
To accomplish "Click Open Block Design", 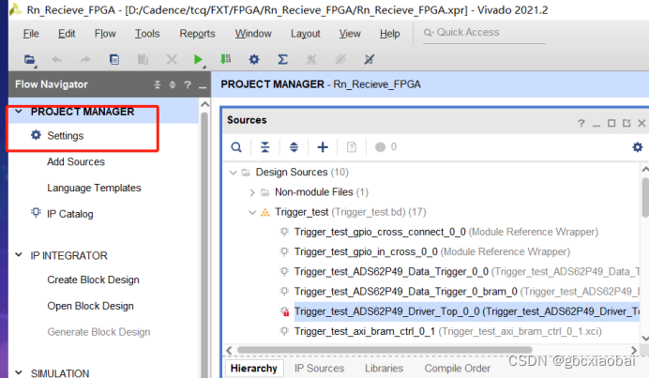I will click(x=90, y=306).
